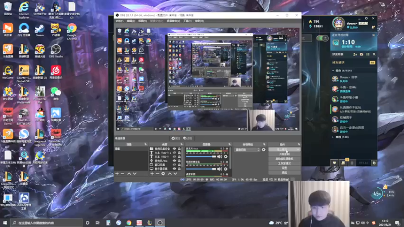Open League client bottom settings gear
The height and width of the screenshot is (227, 404).
(374, 162)
